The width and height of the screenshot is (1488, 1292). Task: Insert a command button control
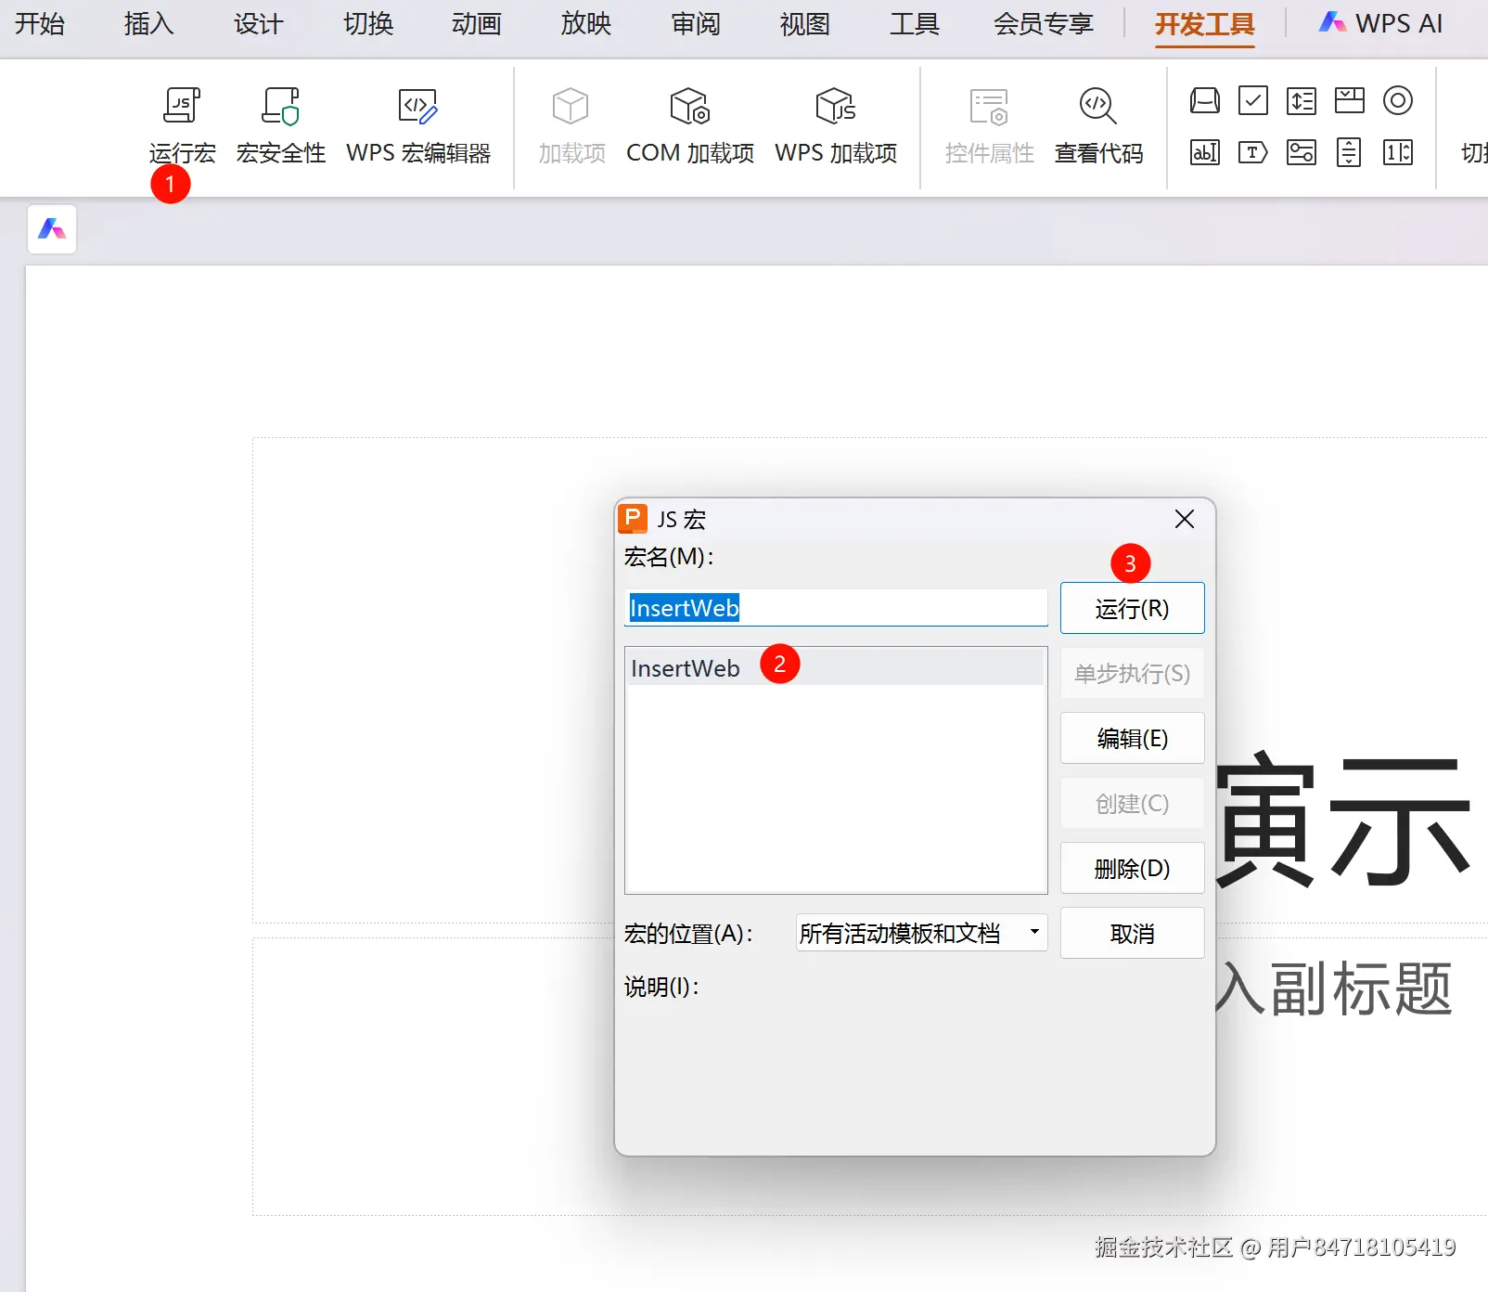click(1205, 100)
